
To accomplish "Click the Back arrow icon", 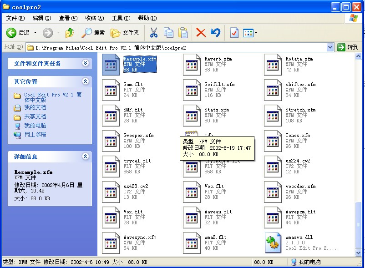I will click(11, 33).
